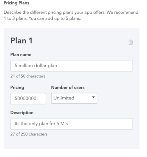The image size is (147, 157).
Task: Click the Description label
Action: click(22, 113)
